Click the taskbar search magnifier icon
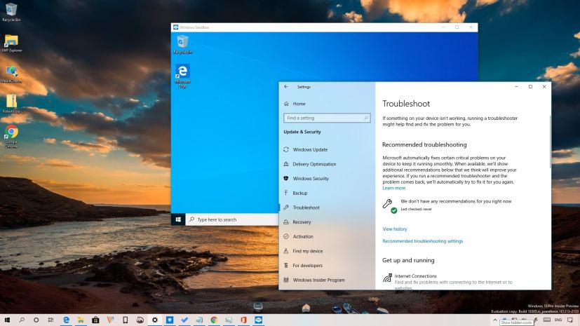This screenshot has width=580, height=326. [x=22, y=320]
